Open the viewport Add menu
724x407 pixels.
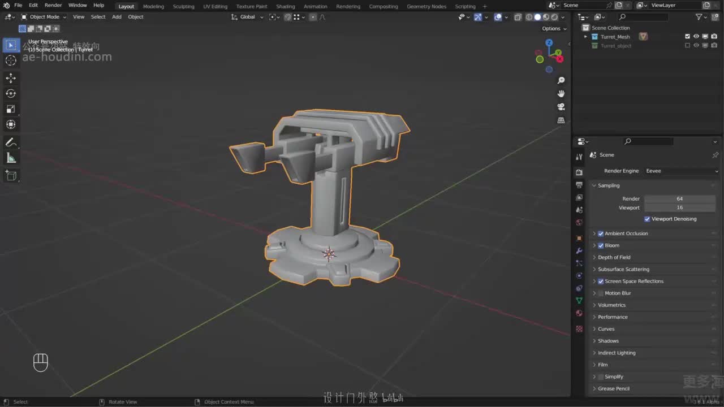point(117,17)
